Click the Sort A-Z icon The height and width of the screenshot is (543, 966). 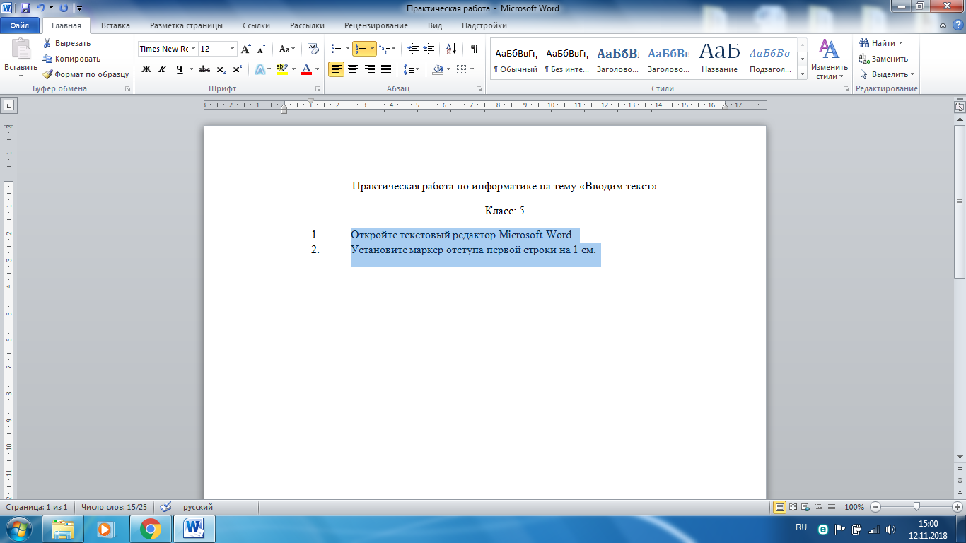tap(450, 49)
